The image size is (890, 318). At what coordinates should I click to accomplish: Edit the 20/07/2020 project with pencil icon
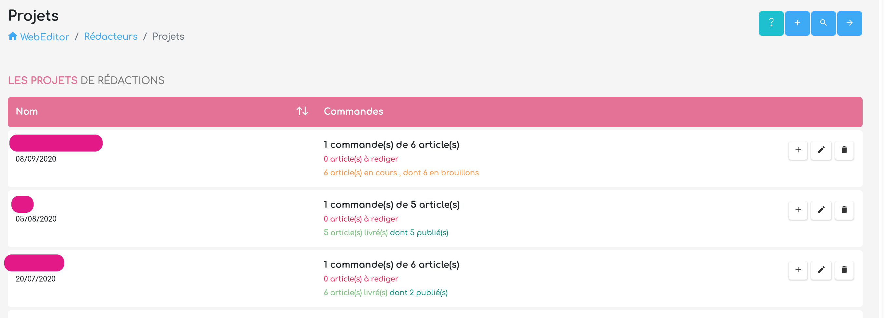[x=821, y=270]
